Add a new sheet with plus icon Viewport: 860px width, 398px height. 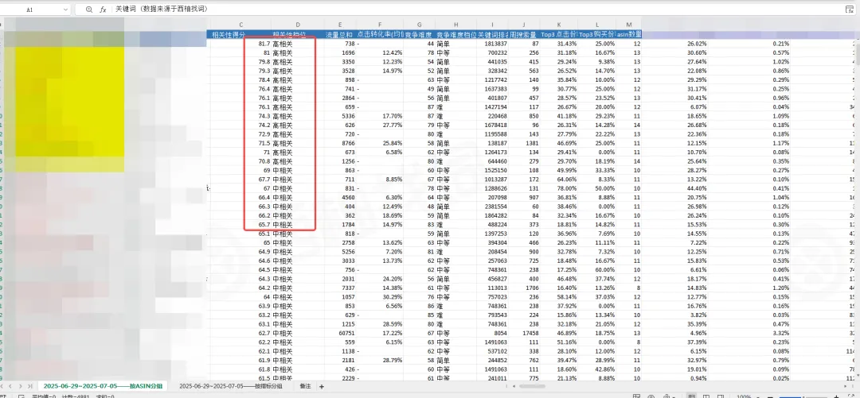321,385
